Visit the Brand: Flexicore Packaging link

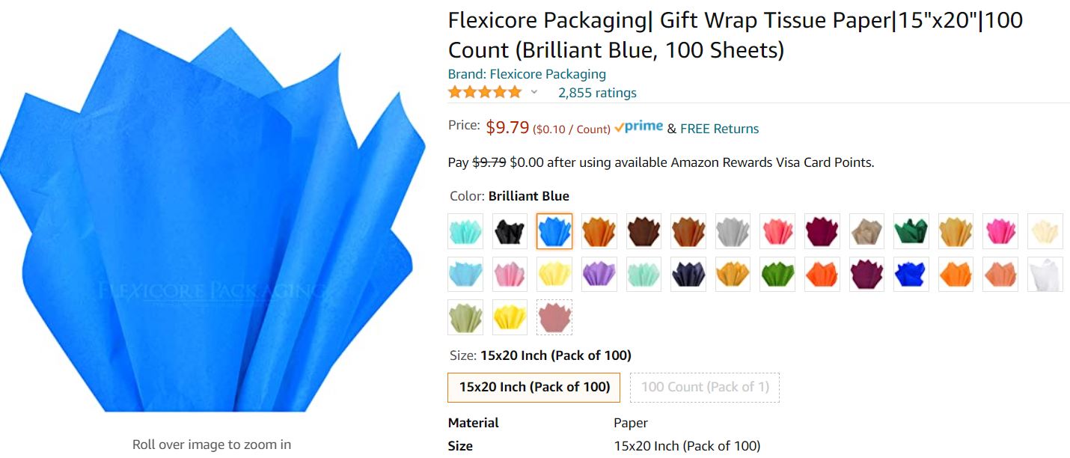point(527,74)
